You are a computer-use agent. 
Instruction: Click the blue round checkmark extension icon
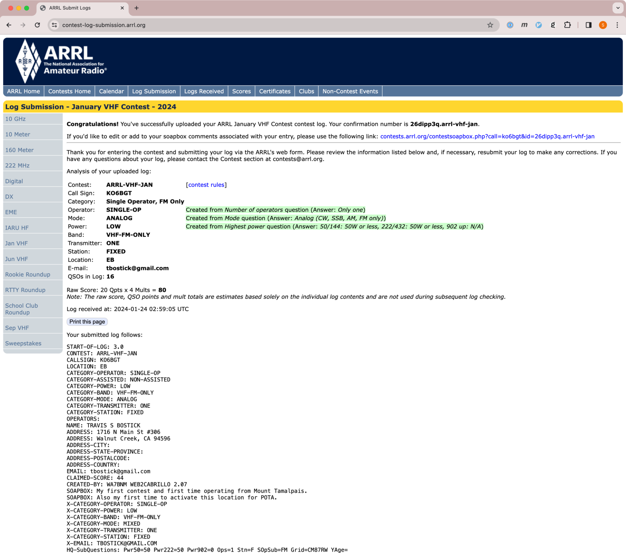[x=539, y=25]
